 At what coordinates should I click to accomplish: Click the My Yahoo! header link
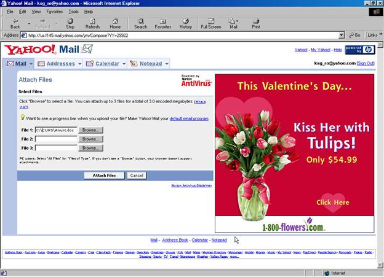point(321,50)
